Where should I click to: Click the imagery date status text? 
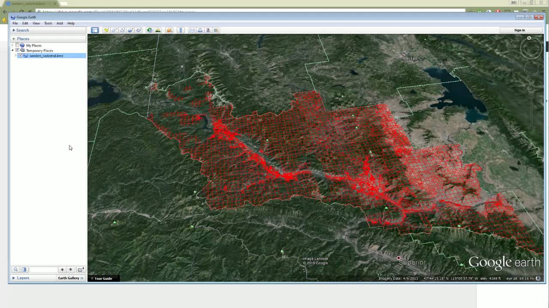(398, 278)
